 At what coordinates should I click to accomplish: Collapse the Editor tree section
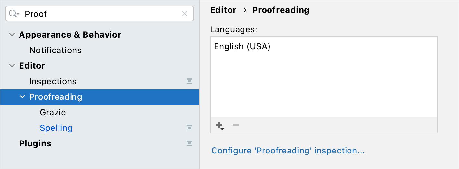tap(12, 66)
